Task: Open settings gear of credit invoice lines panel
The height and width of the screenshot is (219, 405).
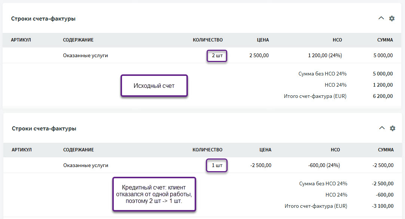Action: click(x=392, y=128)
